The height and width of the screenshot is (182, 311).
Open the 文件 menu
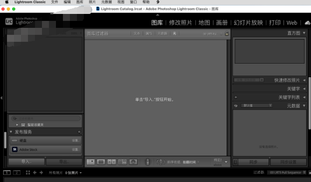pyautogui.click(x=55, y=2)
